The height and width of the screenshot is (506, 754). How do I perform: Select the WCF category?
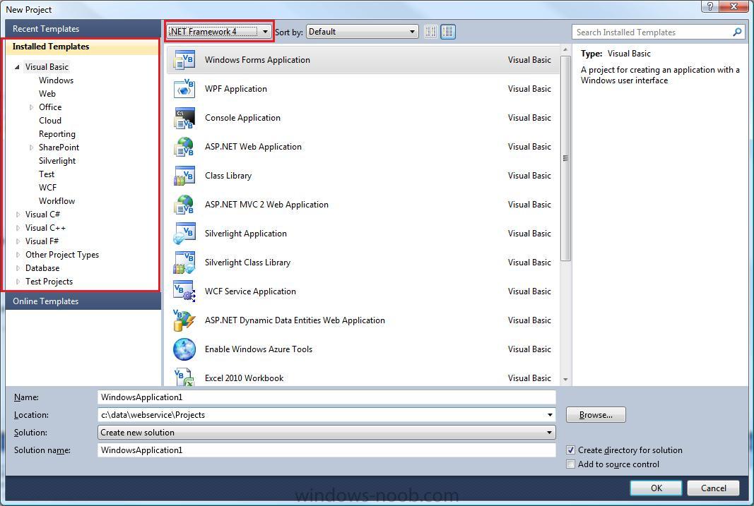click(47, 188)
